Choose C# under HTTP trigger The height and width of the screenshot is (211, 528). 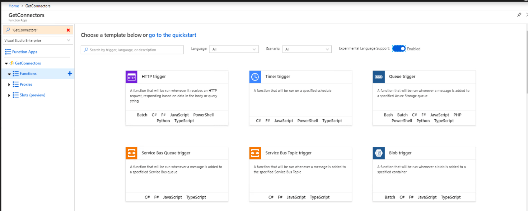coord(154,115)
